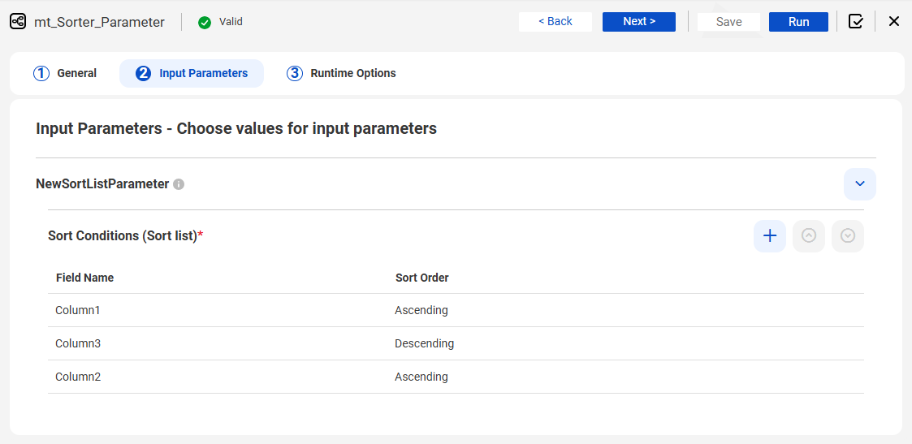Close the task wizard with the X icon
The image size is (912, 444).
(894, 21)
